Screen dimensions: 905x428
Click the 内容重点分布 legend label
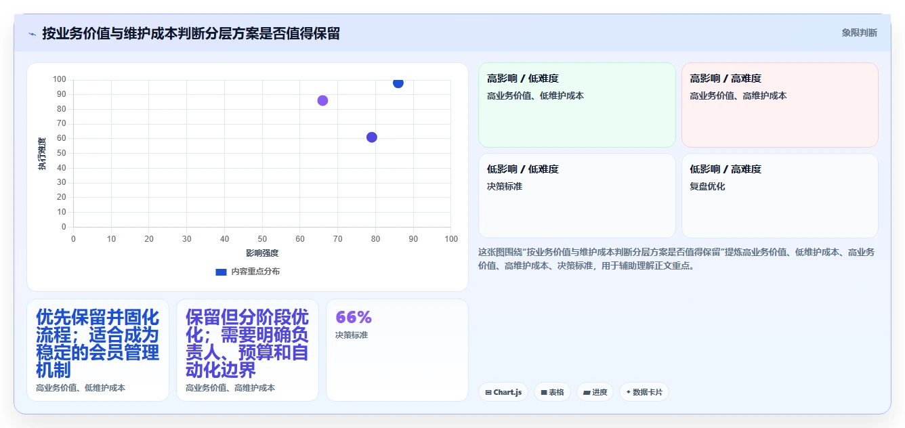pyautogui.click(x=255, y=272)
